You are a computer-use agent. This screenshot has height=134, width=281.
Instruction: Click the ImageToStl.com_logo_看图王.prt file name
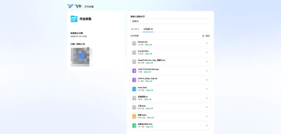(x=151, y=60)
